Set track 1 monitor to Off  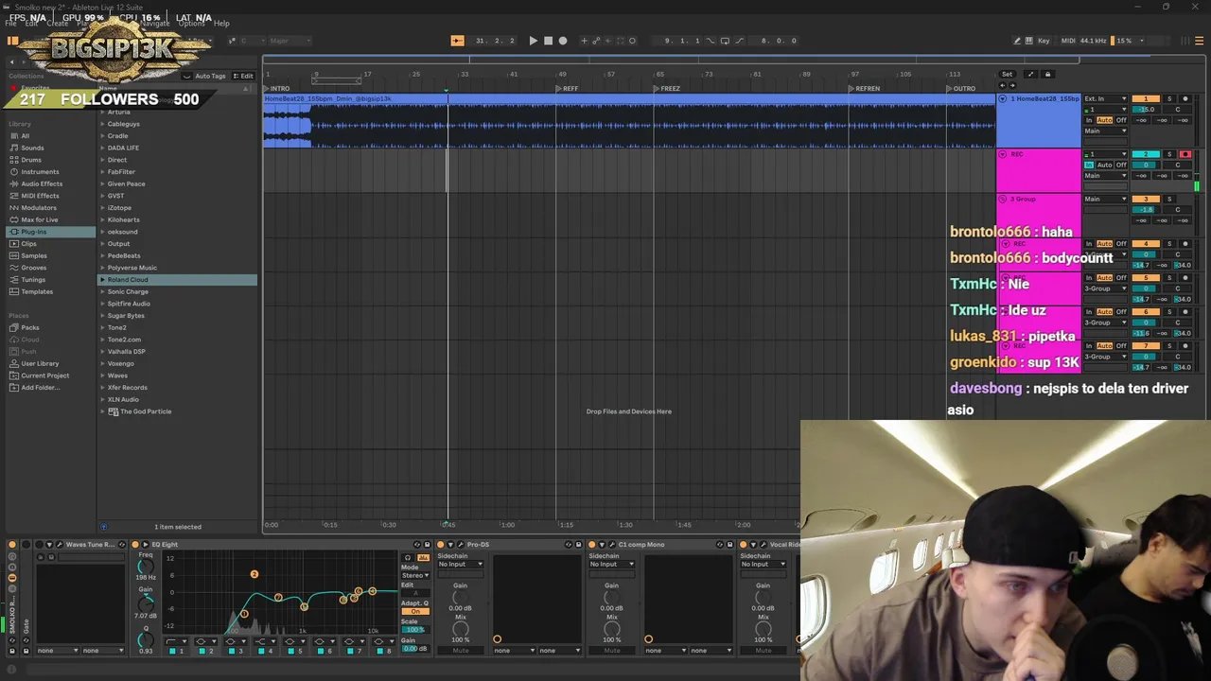pos(1121,120)
